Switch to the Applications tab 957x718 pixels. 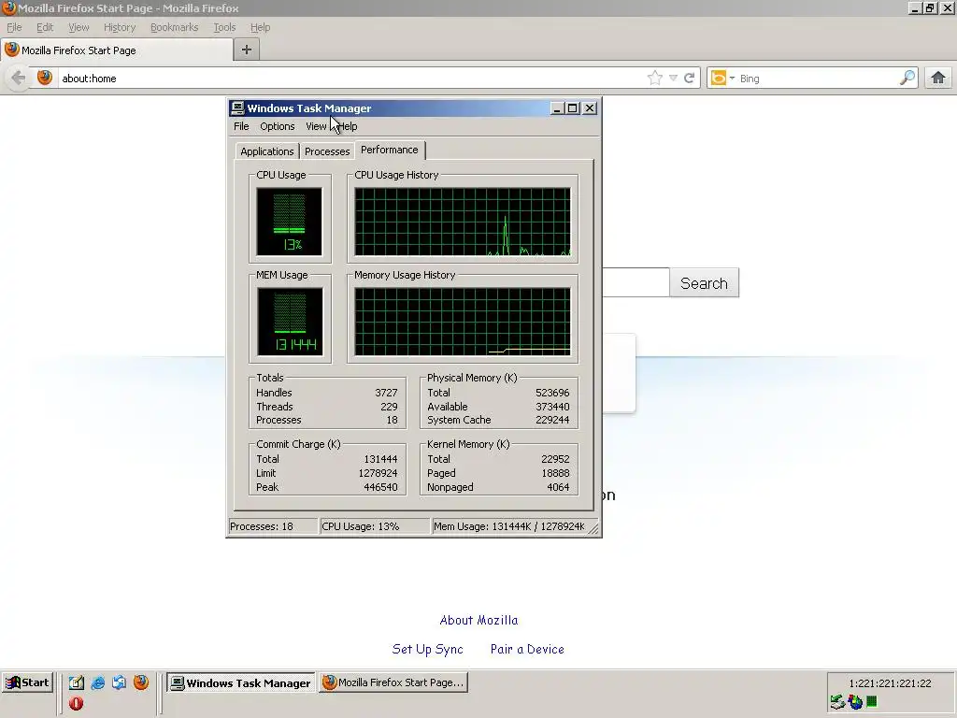266,151
